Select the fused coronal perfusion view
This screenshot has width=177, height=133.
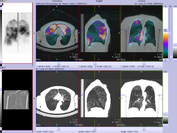[x=141, y=34]
